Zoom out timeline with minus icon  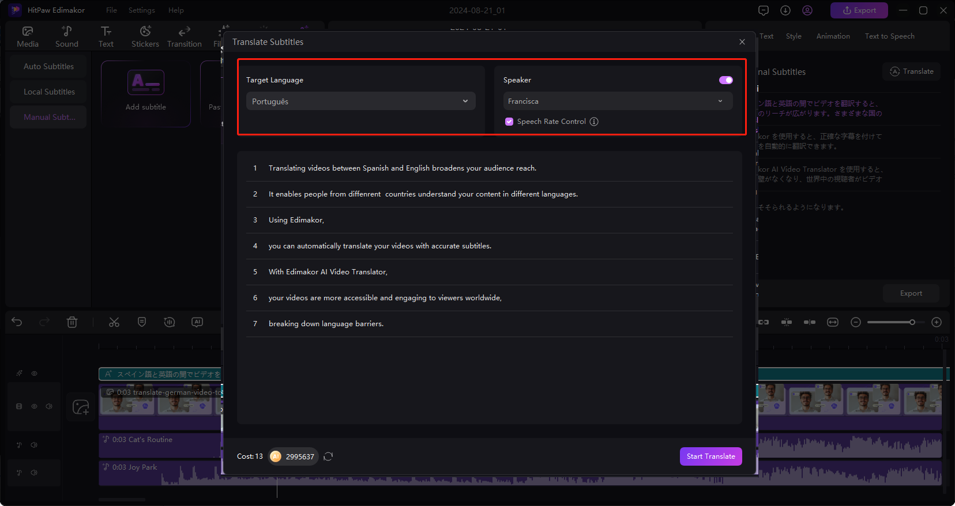856,322
